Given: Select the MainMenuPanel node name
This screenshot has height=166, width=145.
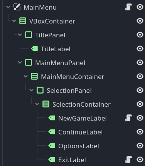Looking at the screenshot, I should [60, 63].
